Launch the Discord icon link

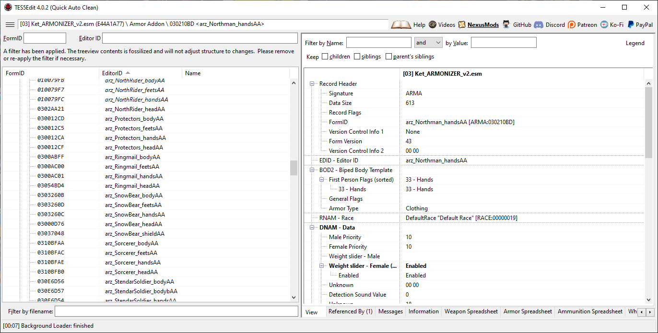click(x=539, y=24)
